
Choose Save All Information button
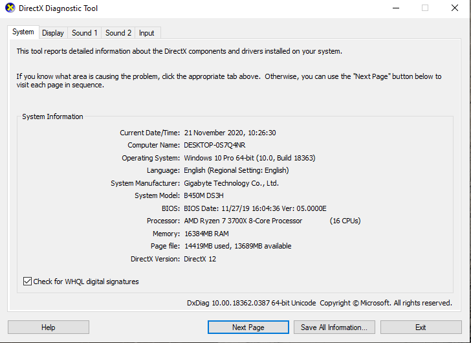pos(334,327)
